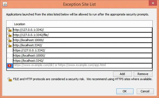Select the https://127.0.0.1:3342/ entry
Screen dimensions: 159x98
coord(83,50)
